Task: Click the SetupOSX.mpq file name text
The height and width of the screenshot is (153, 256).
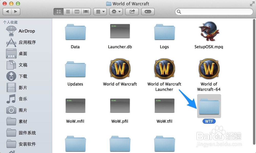Action: (209, 47)
